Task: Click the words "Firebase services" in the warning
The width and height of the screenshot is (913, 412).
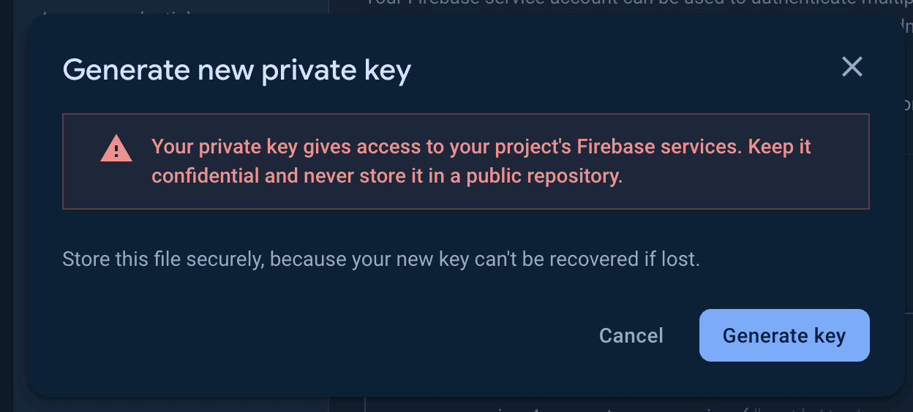Action: point(658,147)
